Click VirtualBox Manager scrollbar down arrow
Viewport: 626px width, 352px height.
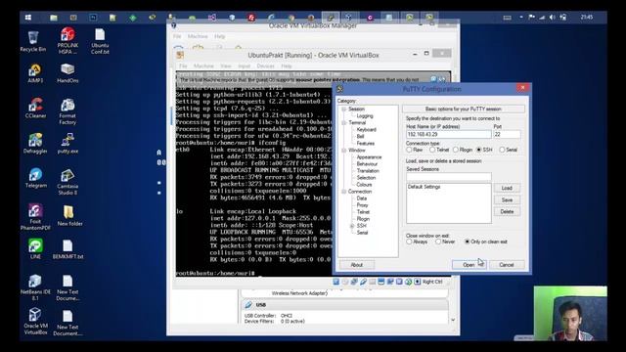pos(453,320)
